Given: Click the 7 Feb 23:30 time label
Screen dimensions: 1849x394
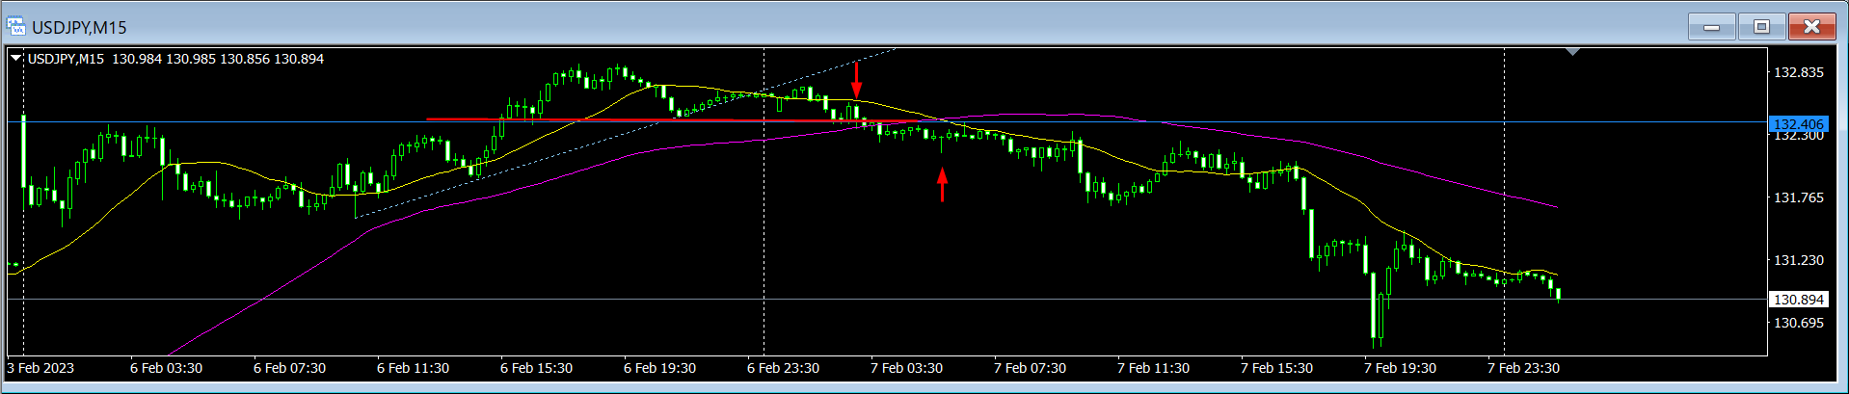Looking at the screenshot, I should click(x=1524, y=368).
